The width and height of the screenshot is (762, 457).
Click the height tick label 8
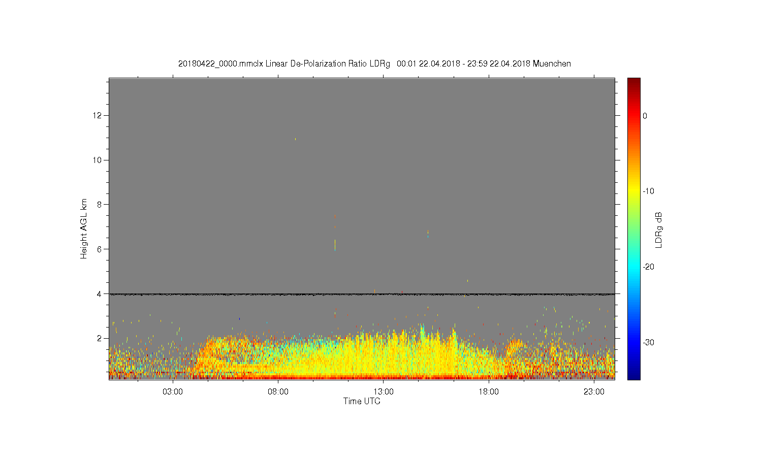tap(100, 205)
